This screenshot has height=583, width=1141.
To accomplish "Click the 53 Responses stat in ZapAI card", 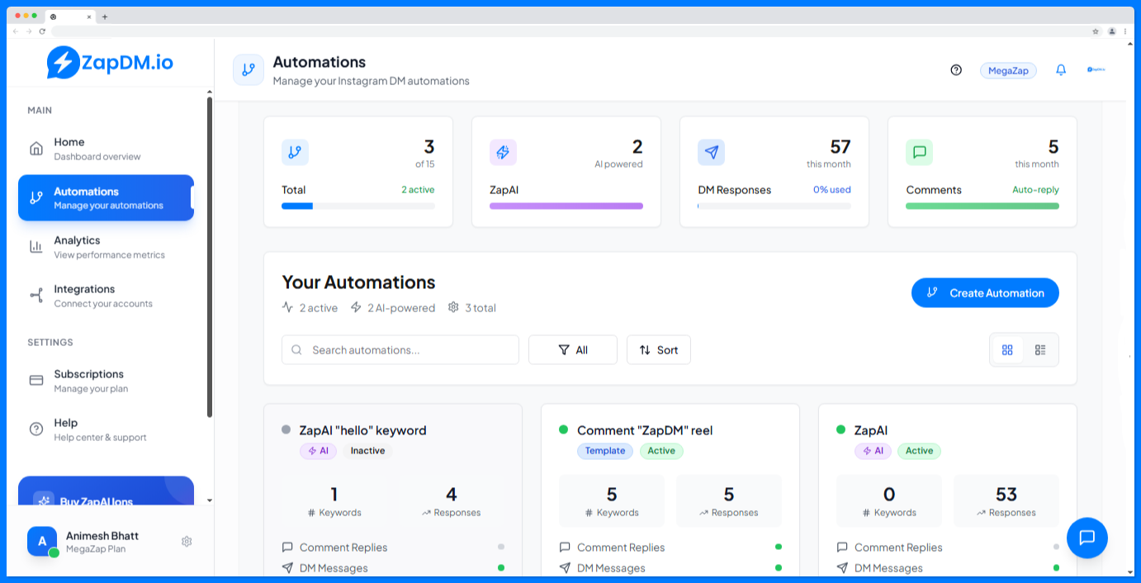I will point(1006,500).
